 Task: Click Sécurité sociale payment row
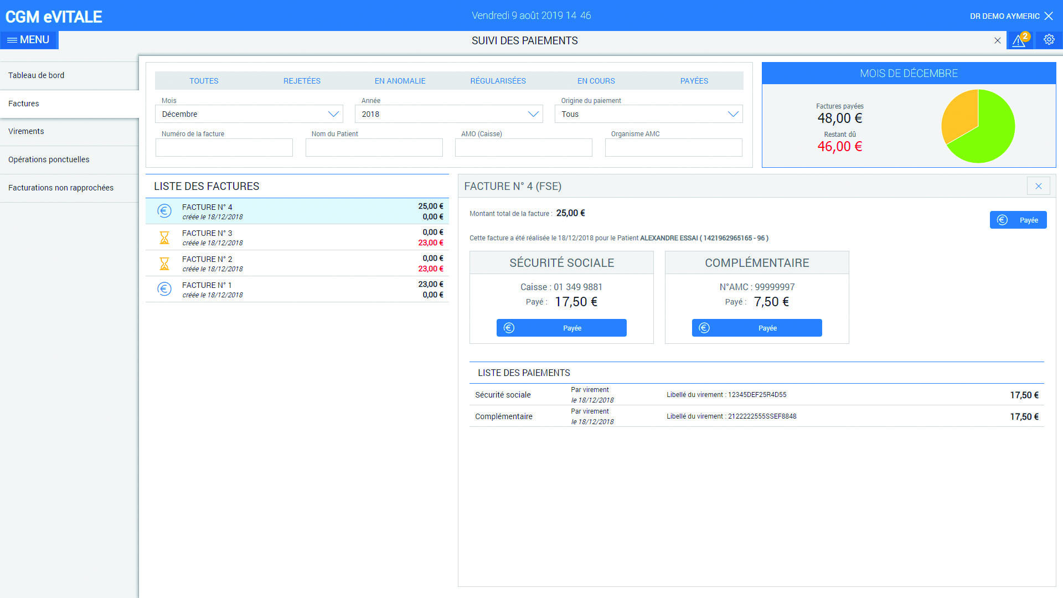[x=756, y=395]
